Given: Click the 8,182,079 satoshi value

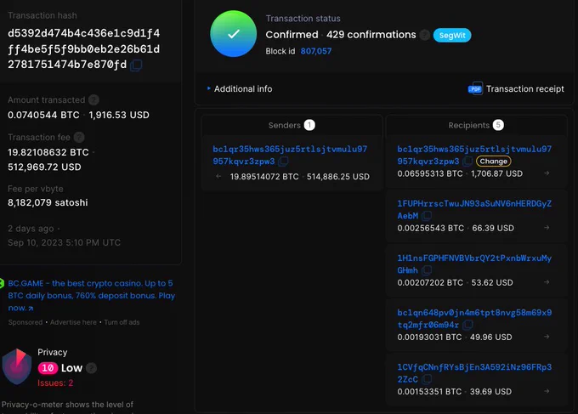Looking at the screenshot, I should [48, 203].
